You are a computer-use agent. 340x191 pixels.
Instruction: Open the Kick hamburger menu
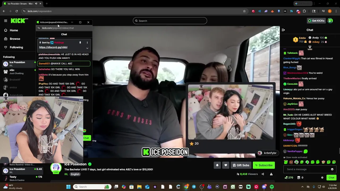pyautogui.click(x=6, y=21)
